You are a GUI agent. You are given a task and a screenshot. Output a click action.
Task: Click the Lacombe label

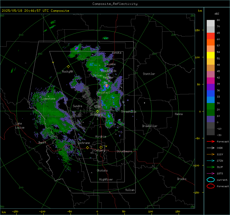point(110,64)
